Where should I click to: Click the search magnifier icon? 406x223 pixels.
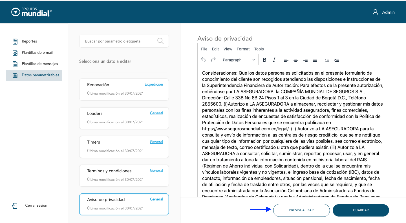(160, 41)
